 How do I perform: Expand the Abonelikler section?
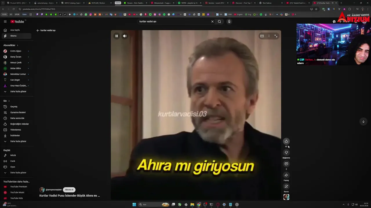point(11,45)
